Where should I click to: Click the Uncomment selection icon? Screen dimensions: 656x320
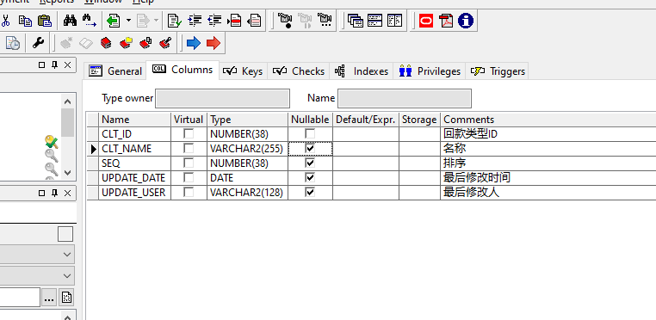pos(255,20)
